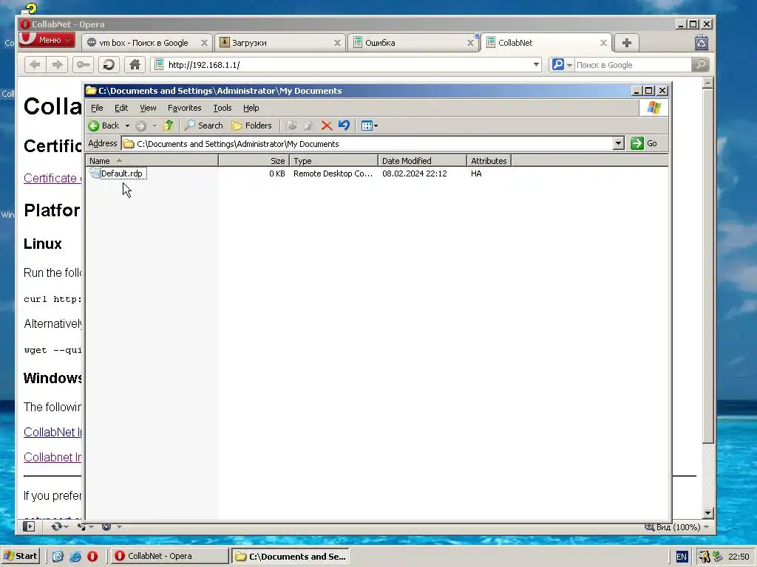
Task: Sort files by the Size column
Action: (x=254, y=161)
